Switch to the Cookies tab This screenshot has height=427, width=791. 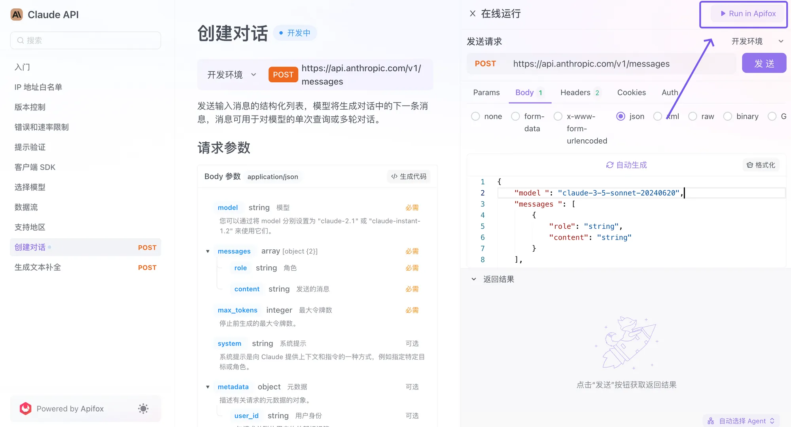631,92
